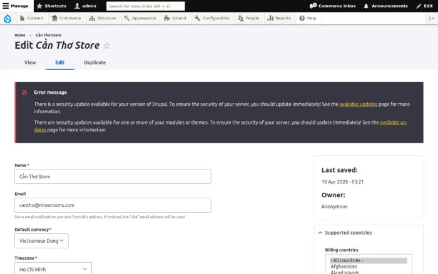The height and width of the screenshot is (274, 438).
Task: Select All countries in billing list
Action: tap(369, 260)
